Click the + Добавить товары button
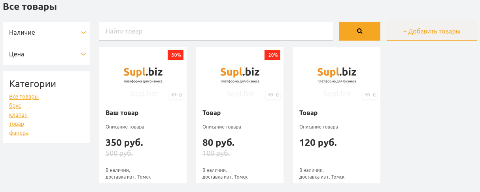 click(432, 31)
